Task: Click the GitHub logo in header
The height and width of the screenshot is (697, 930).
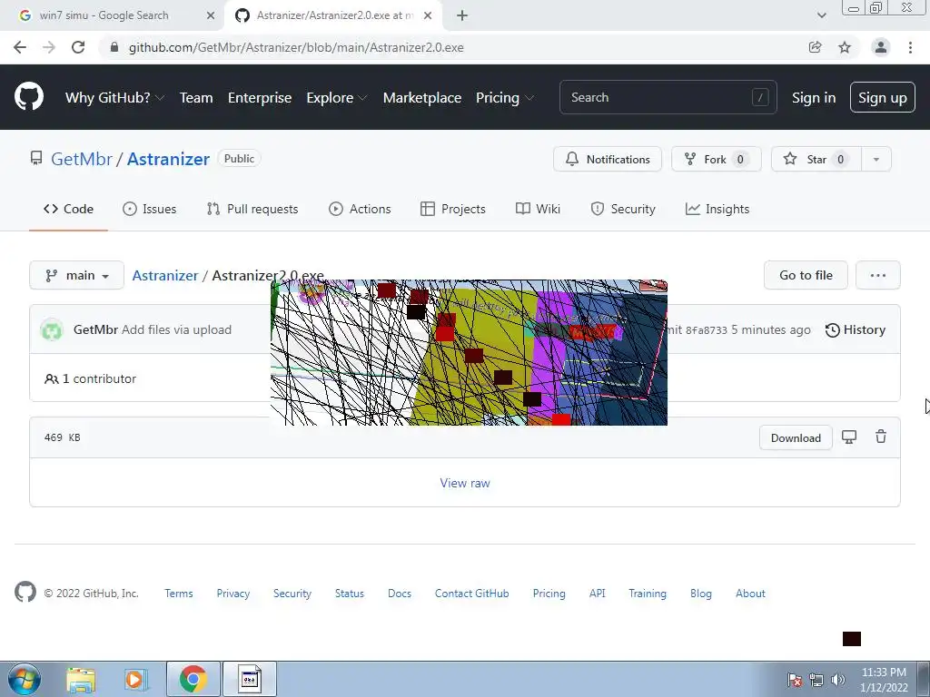Action: (x=28, y=97)
